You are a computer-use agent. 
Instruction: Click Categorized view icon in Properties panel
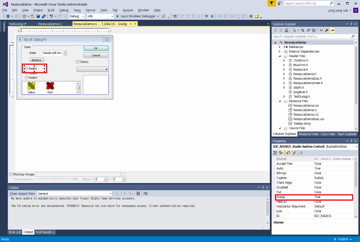click(x=275, y=153)
